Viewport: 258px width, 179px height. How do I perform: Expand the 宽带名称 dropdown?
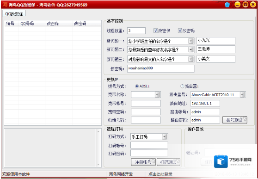tap(158, 95)
